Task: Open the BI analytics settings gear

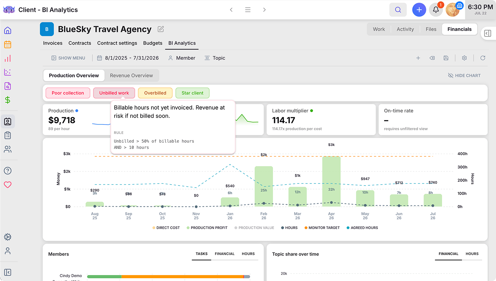Action: coord(464,58)
